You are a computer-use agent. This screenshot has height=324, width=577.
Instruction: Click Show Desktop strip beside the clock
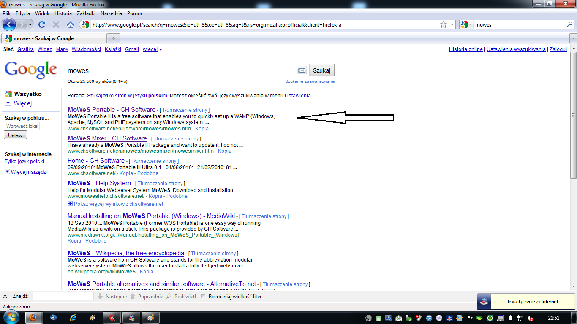pos(574,318)
